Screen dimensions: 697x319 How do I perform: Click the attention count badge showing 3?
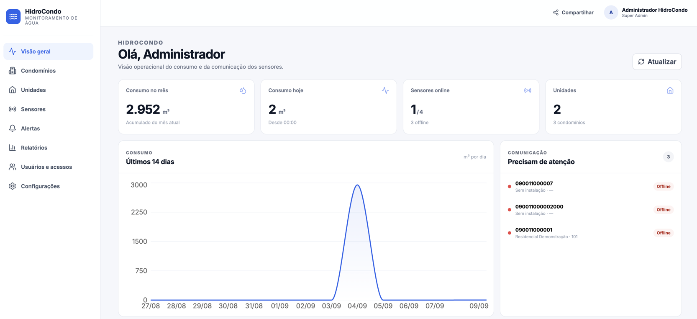(x=669, y=157)
